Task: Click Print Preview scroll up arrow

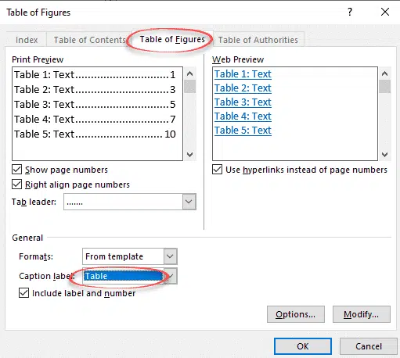Action: (190, 73)
